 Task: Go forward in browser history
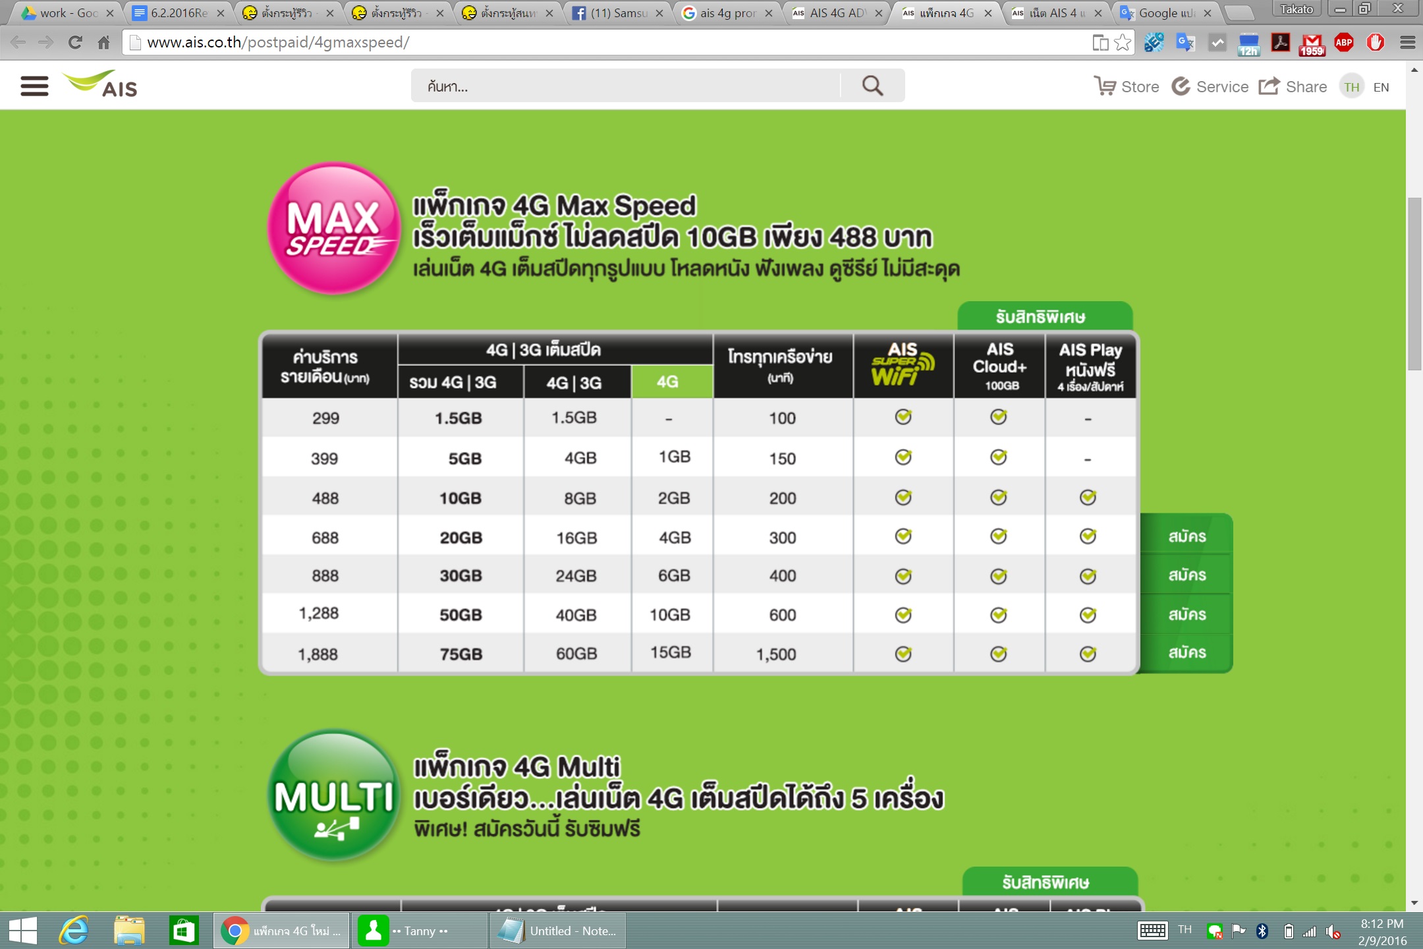tap(46, 43)
